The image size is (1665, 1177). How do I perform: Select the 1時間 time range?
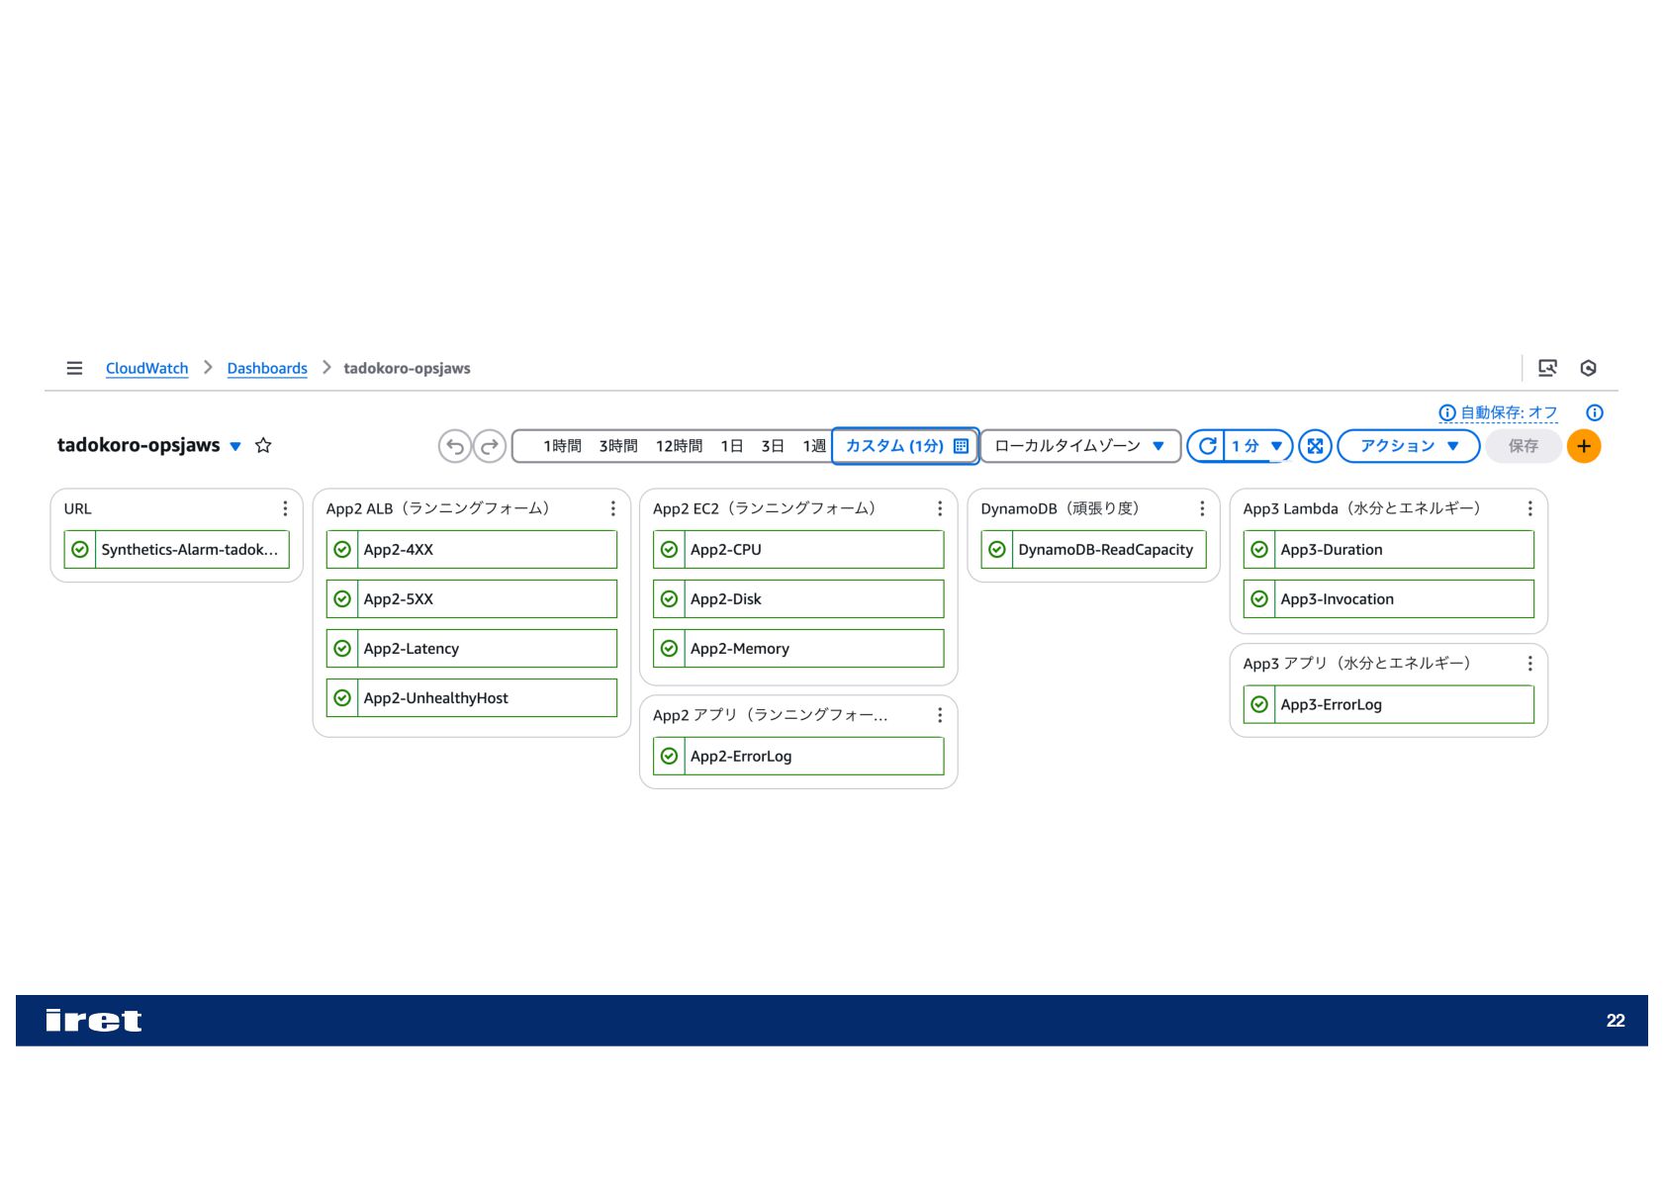(x=562, y=446)
